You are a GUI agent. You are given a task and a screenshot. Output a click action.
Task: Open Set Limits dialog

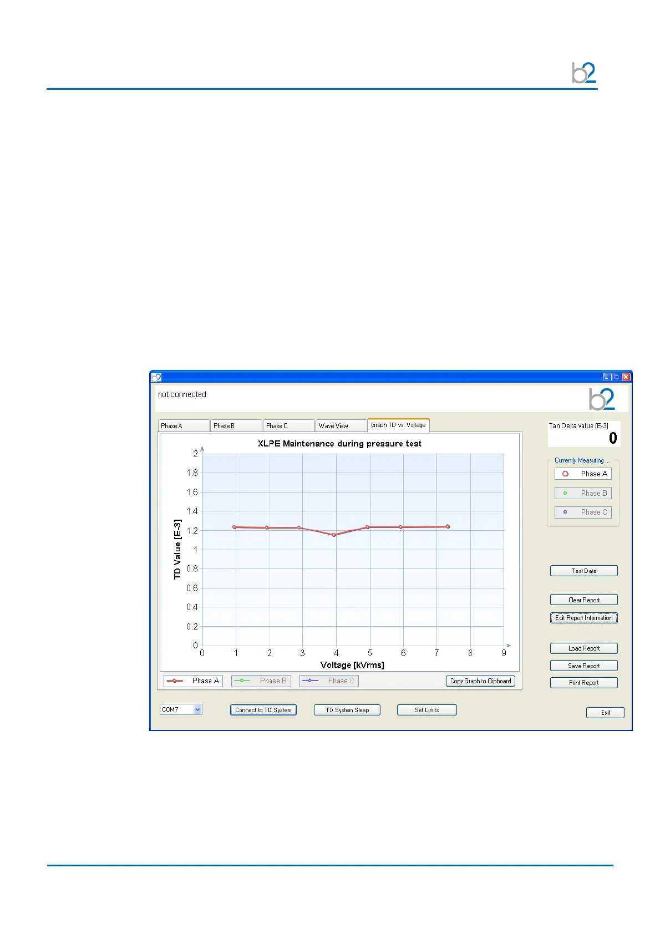(x=427, y=710)
